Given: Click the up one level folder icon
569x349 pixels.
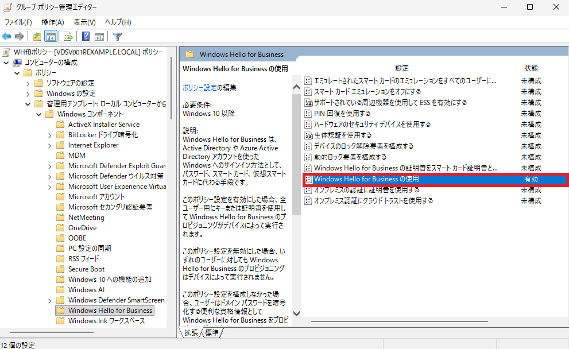Looking at the screenshot, I should (37, 36).
